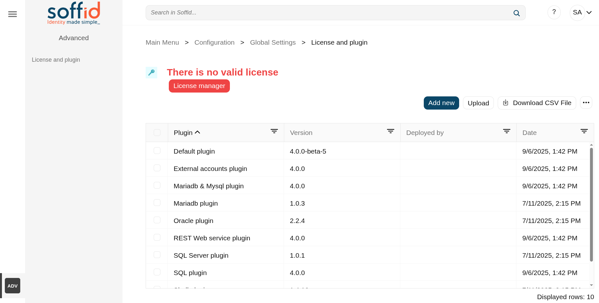599x303 pixels.
Task: Click the red License manager button
Action: (199, 86)
